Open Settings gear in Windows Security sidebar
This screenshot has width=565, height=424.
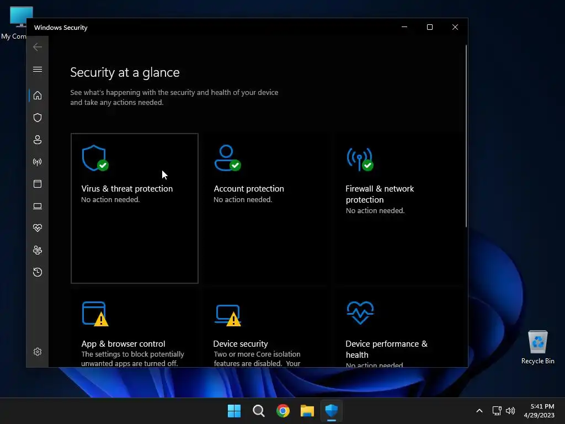pos(38,352)
